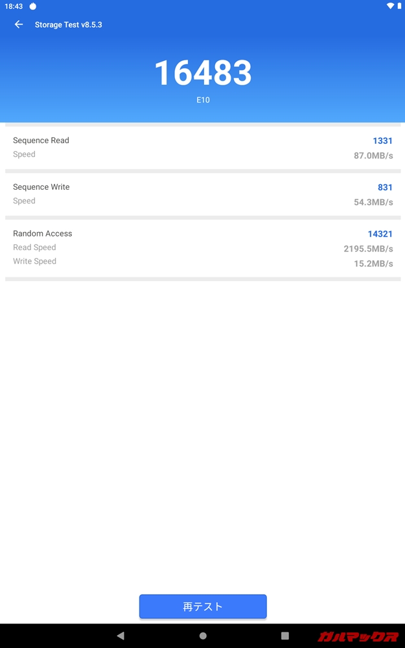This screenshot has width=405, height=648.
Task: Tap the battery status icon
Action: click(399, 6)
